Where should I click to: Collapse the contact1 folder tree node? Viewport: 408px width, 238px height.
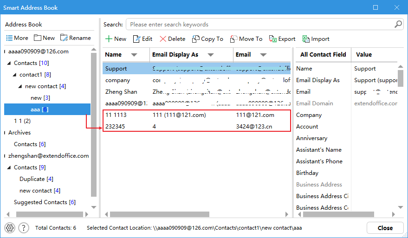[x=15, y=75]
